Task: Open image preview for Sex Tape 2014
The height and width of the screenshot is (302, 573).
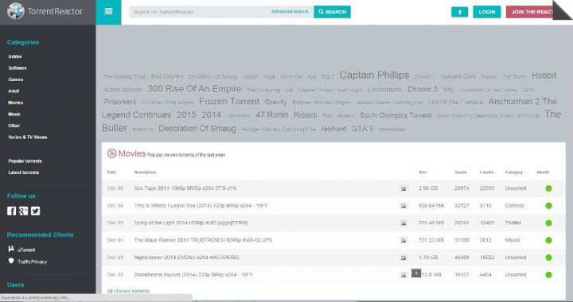Action: 403,188
